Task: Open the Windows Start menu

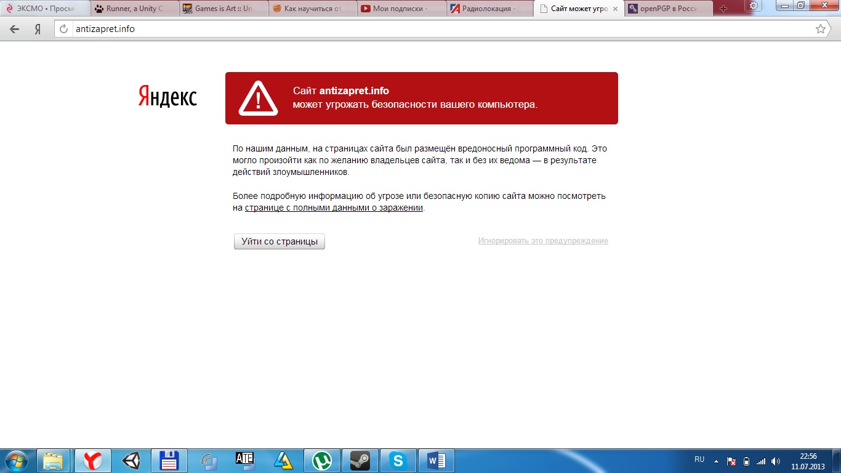Action: (x=17, y=461)
